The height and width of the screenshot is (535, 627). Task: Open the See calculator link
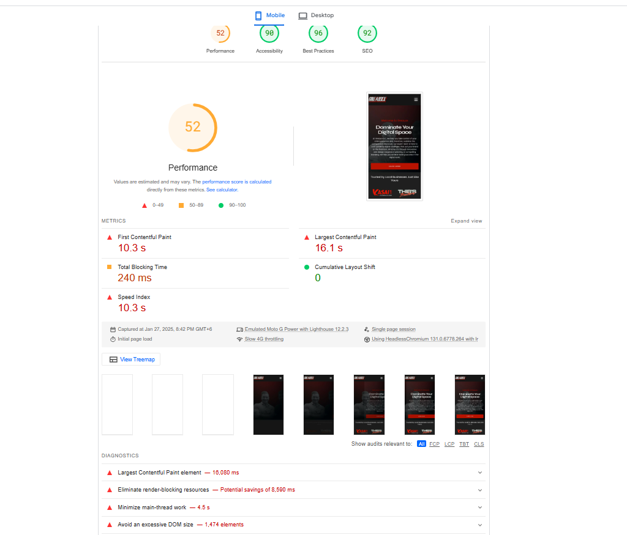[x=222, y=189]
